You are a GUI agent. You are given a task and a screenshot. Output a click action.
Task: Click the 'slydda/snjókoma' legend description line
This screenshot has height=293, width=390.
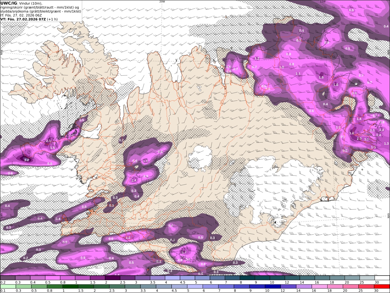(41, 11)
